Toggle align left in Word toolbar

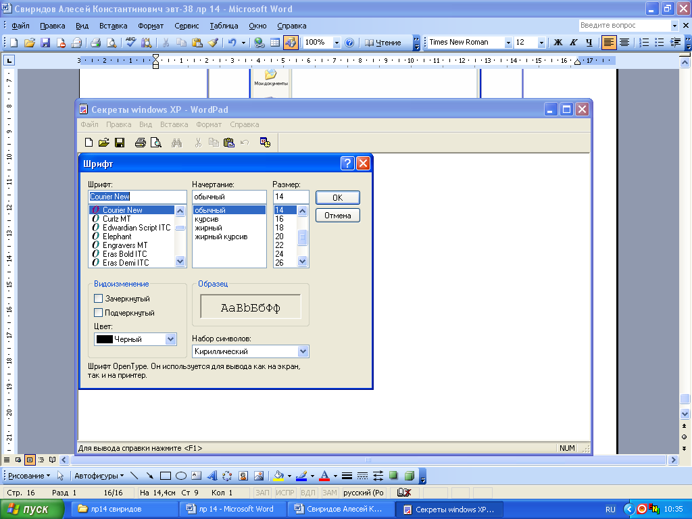609,43
